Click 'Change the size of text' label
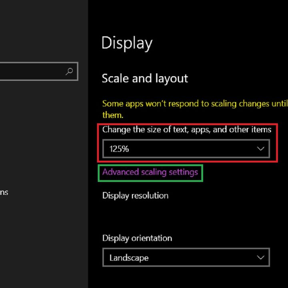Image resolution: width=288 pixels, height=288 pixels. [x=187, y=130]
